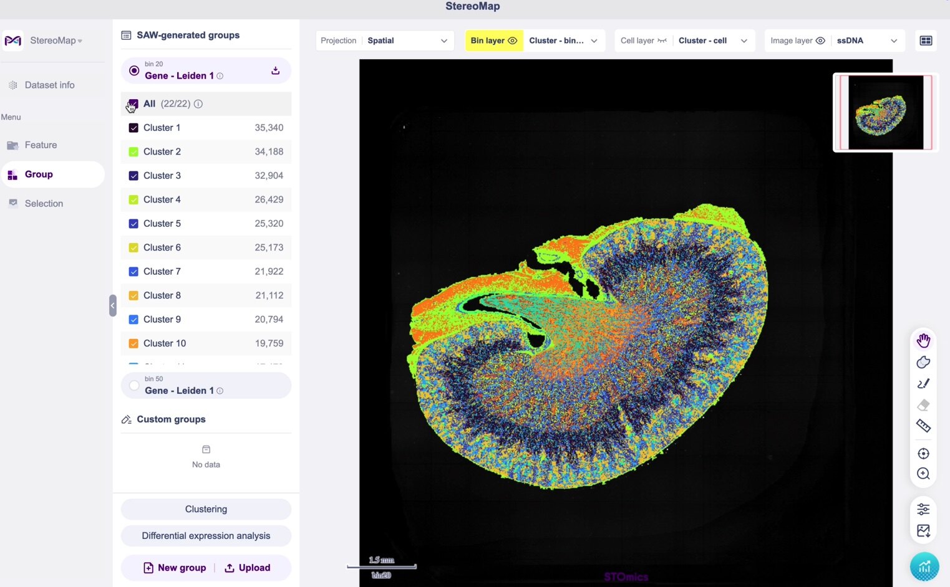
Task: Select the lasso selection tool
Action: [x=923, y=362]
